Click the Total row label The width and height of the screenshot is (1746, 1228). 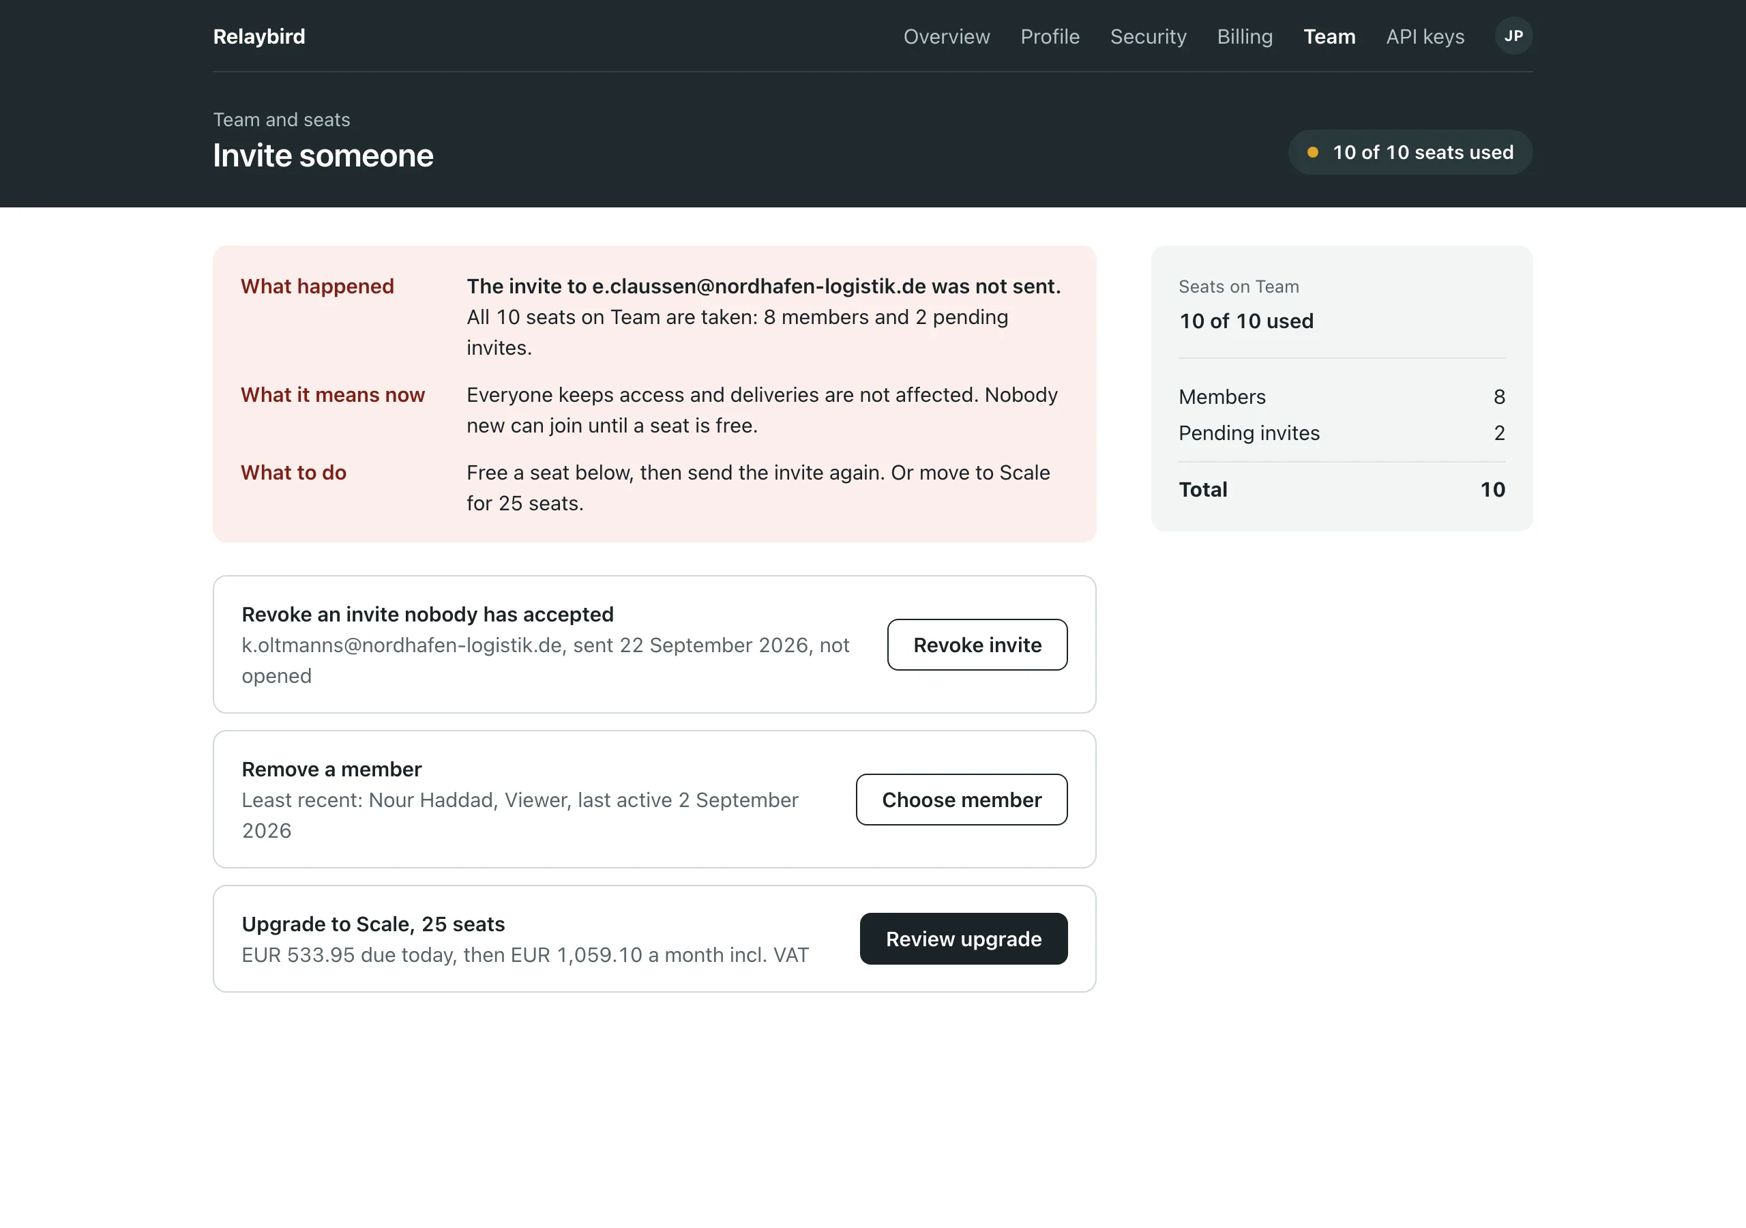coord(1203,489)
